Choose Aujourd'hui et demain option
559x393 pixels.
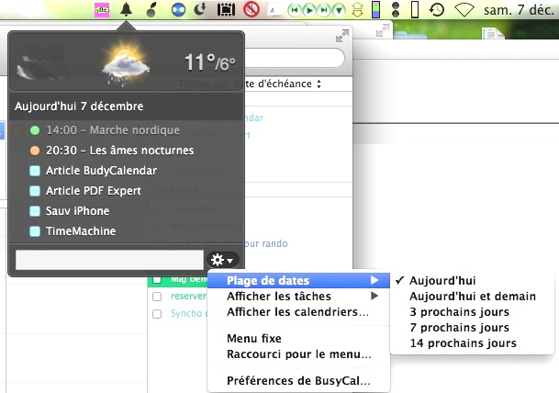[472, 297]
